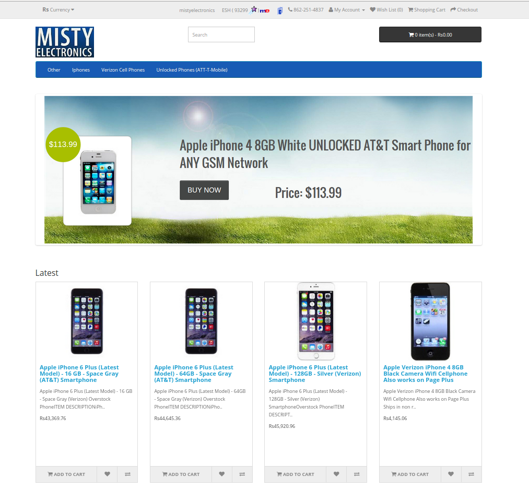The width and height of the screenshot is (529, 488).
Task: Add iPhone 6 Plus 16 GB to wishlist
Action: coord(107,474)
